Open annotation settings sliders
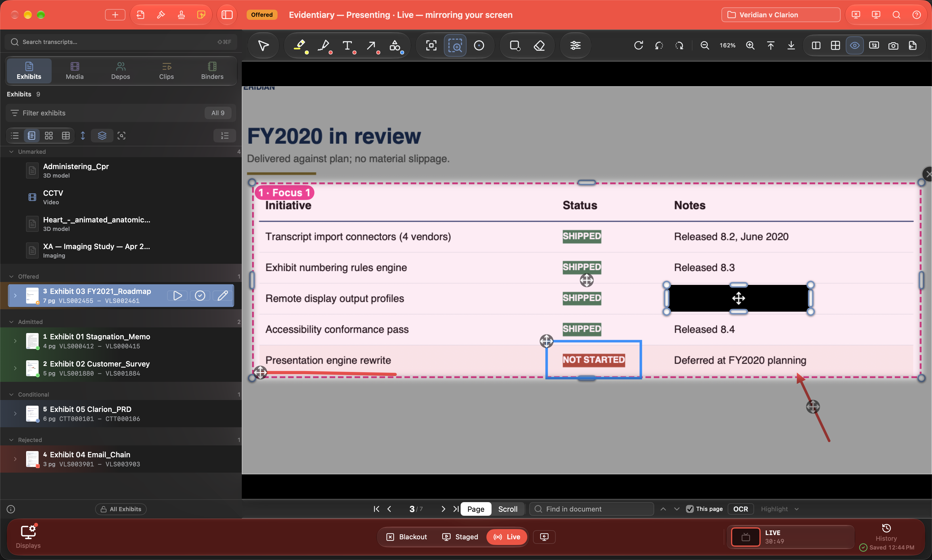932x560 pixels. 575,46
